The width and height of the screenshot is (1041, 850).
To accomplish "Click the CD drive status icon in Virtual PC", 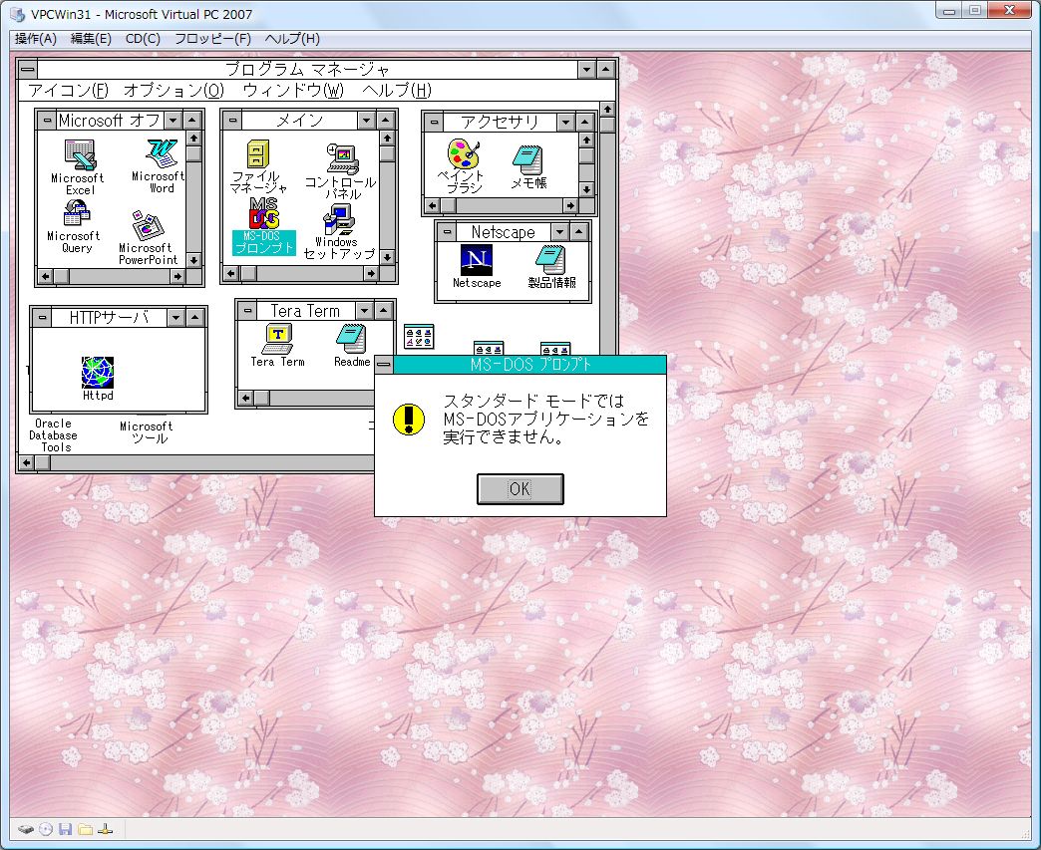I will tap(46, 829).
